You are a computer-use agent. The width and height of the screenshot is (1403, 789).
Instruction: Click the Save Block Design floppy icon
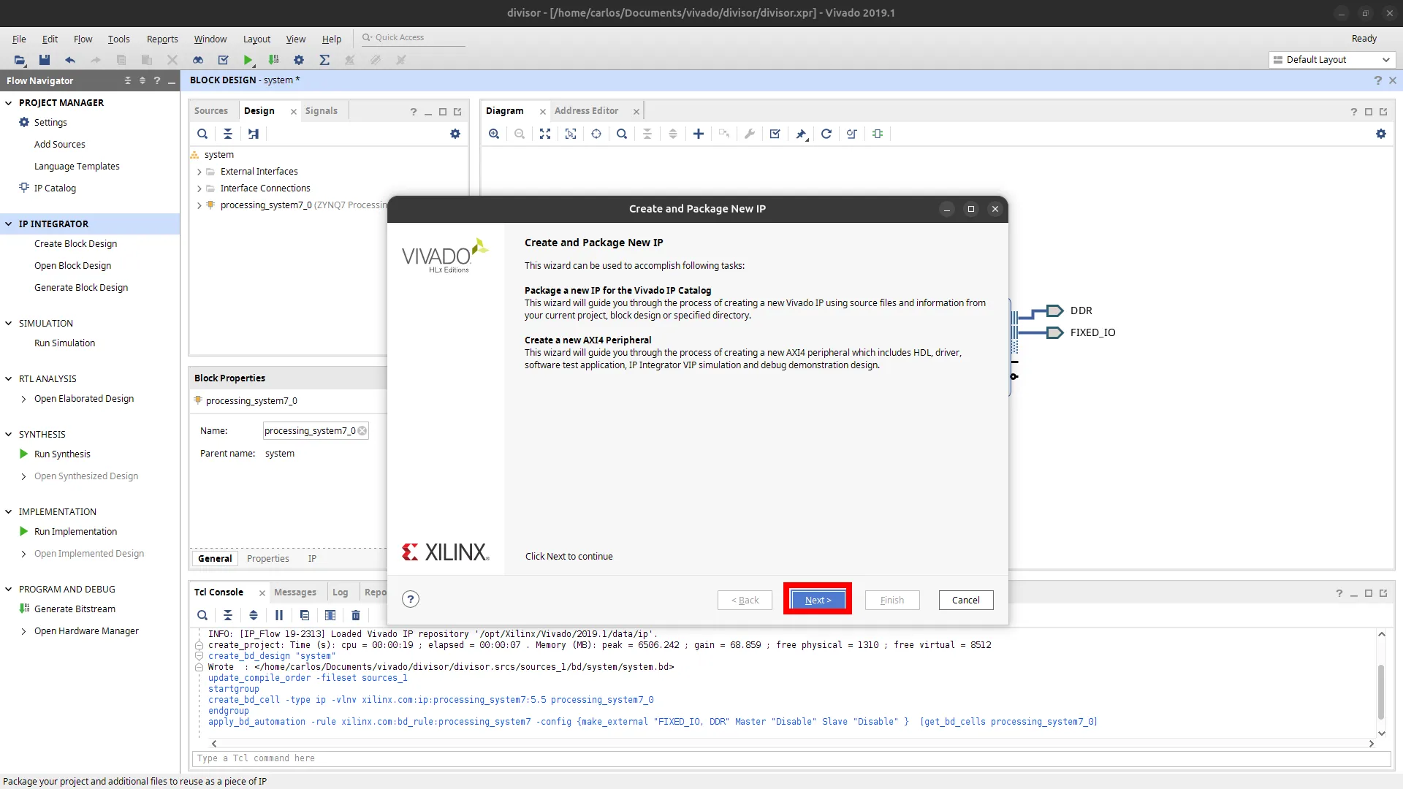(45, 60)
